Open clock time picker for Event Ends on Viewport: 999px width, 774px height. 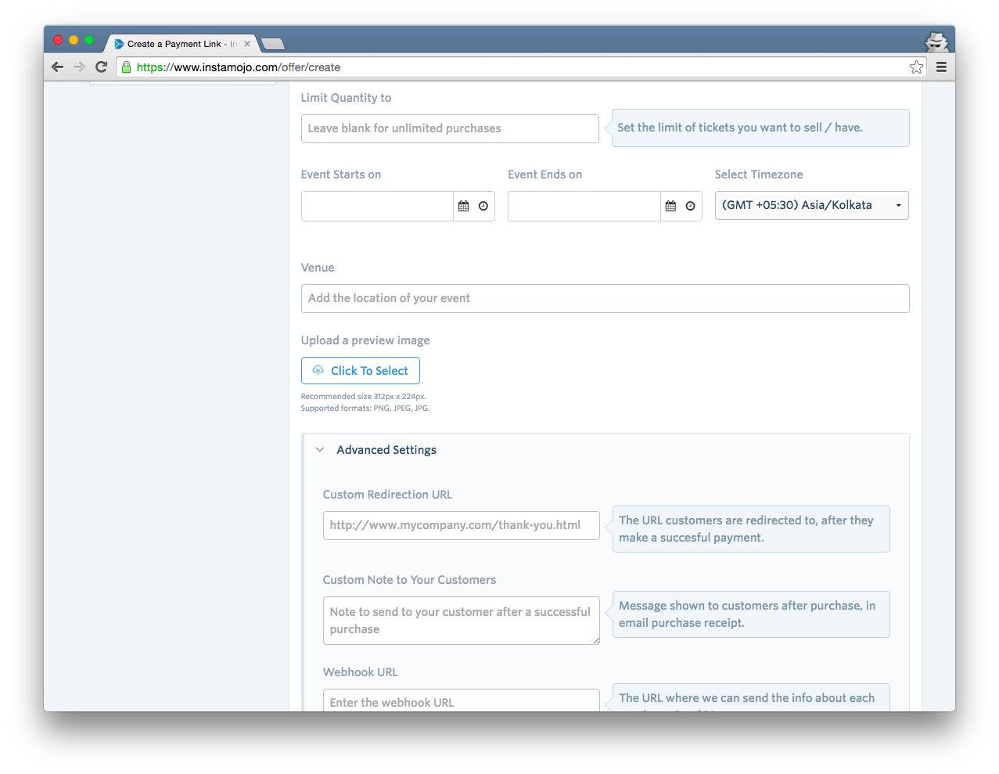coord(690,206)
